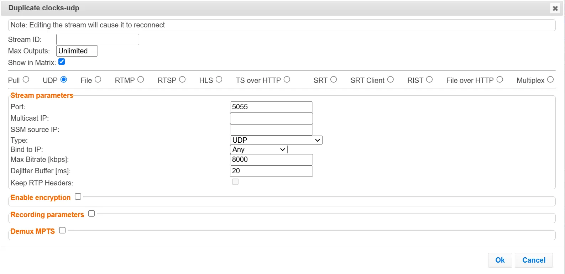Click the reconnect note text
Screen dimensions: 565x274
(88, 25)
